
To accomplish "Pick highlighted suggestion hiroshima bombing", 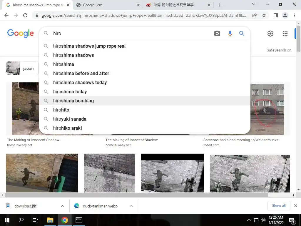I will tap(145, 101).
